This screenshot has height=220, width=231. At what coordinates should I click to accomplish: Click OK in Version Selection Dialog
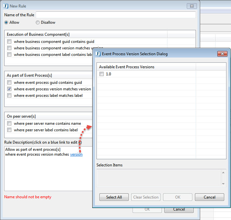tap(178, 197)
